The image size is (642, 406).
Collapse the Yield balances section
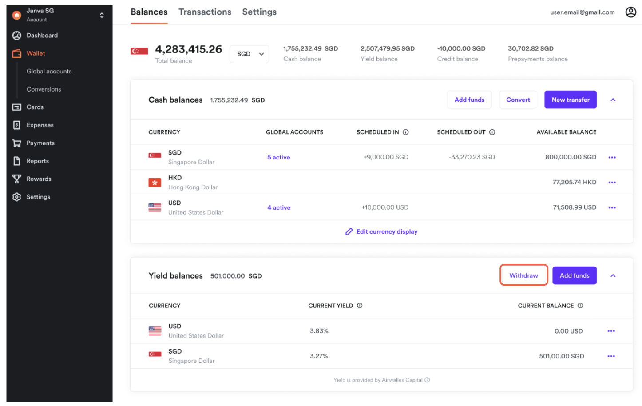[x=613, y=276]
